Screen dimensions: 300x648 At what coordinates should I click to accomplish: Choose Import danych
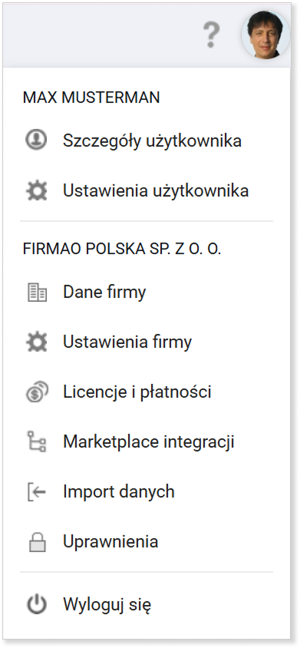[119, 492]
